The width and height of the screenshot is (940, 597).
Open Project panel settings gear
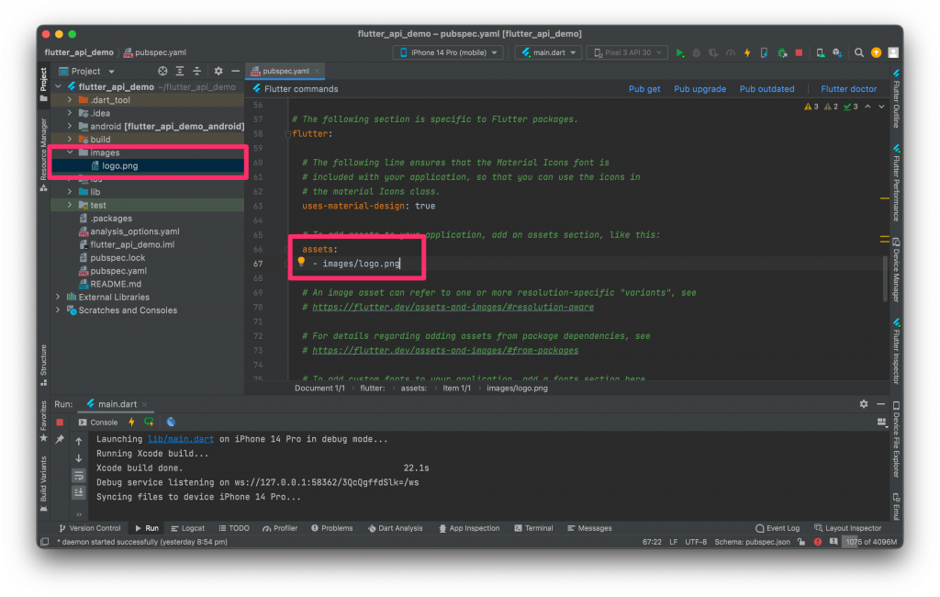click(x=218, y=71)
